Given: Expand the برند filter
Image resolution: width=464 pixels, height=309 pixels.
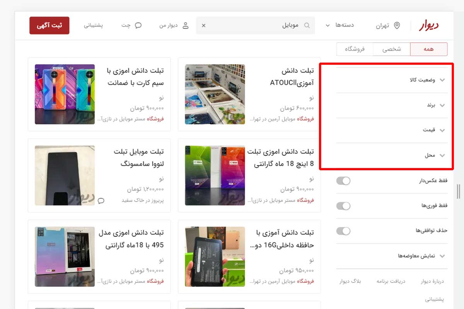Looking at the screenshot, I should (x=392, y=105).
